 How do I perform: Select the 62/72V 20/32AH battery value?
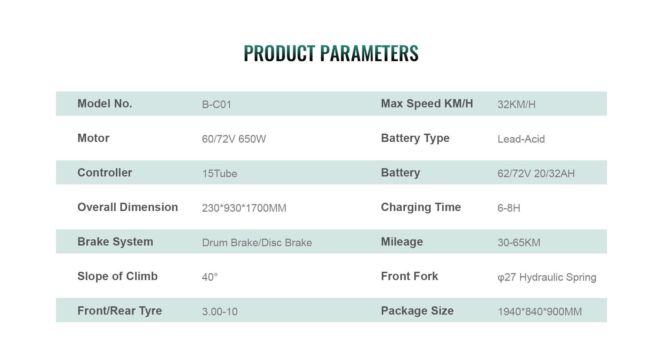point(536,173)
